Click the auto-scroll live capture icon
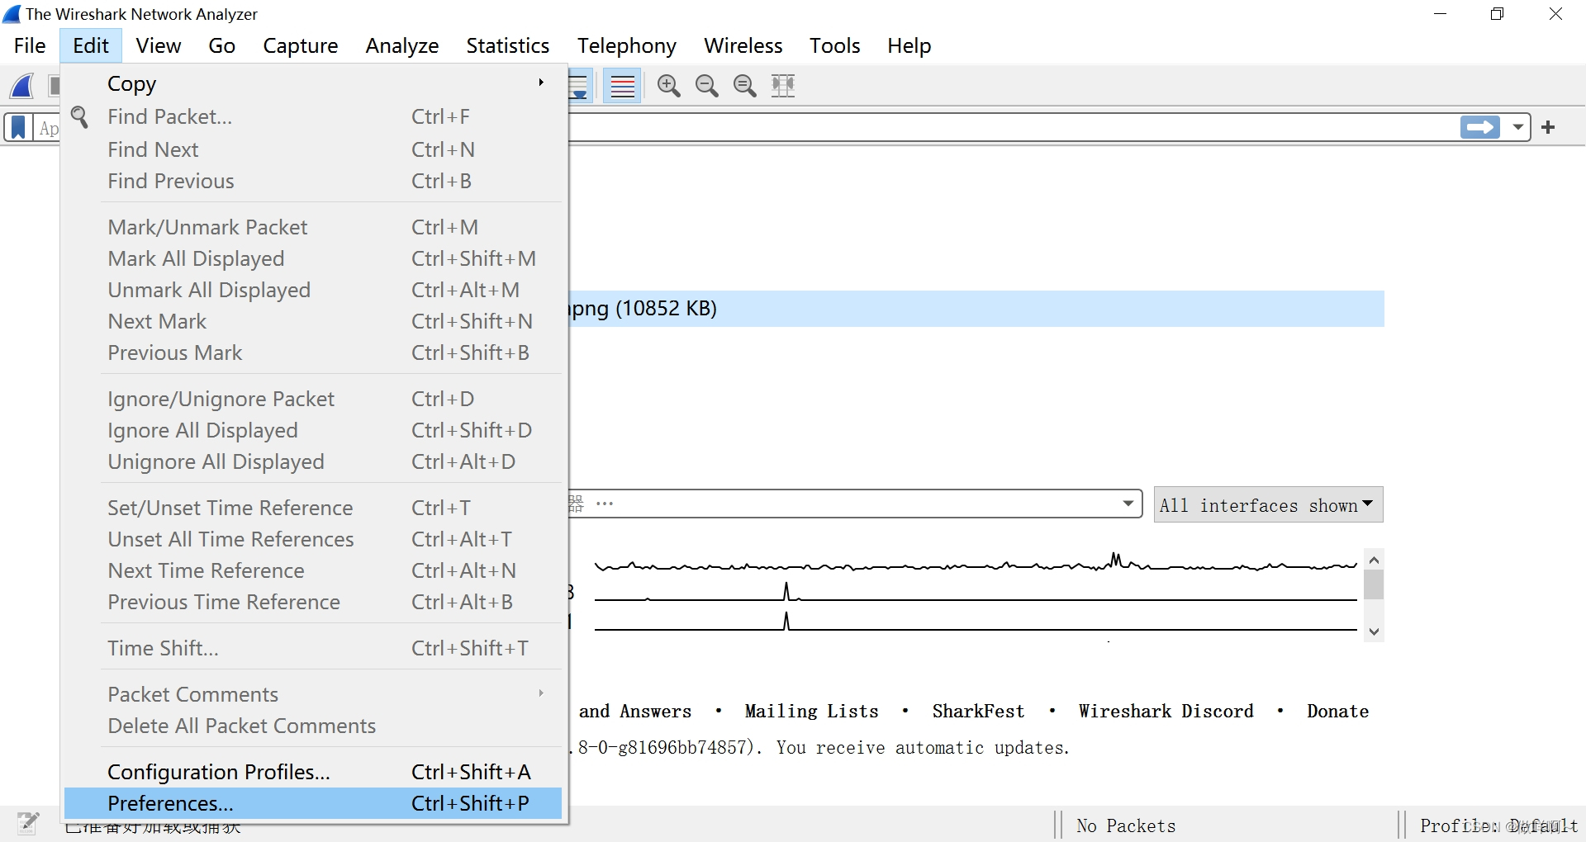Image resolution: width=1586 pixels, height=842 pixels. pos(578,86)
